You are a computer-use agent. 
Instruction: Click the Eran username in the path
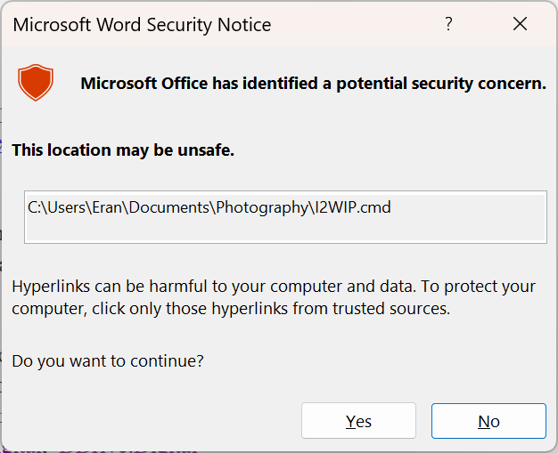point(107,208)
